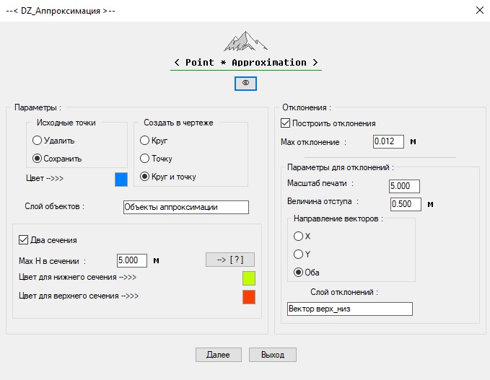Open the blue object color swatch
This screenshot has width=490, height=380.
click(x=121, y=180)
